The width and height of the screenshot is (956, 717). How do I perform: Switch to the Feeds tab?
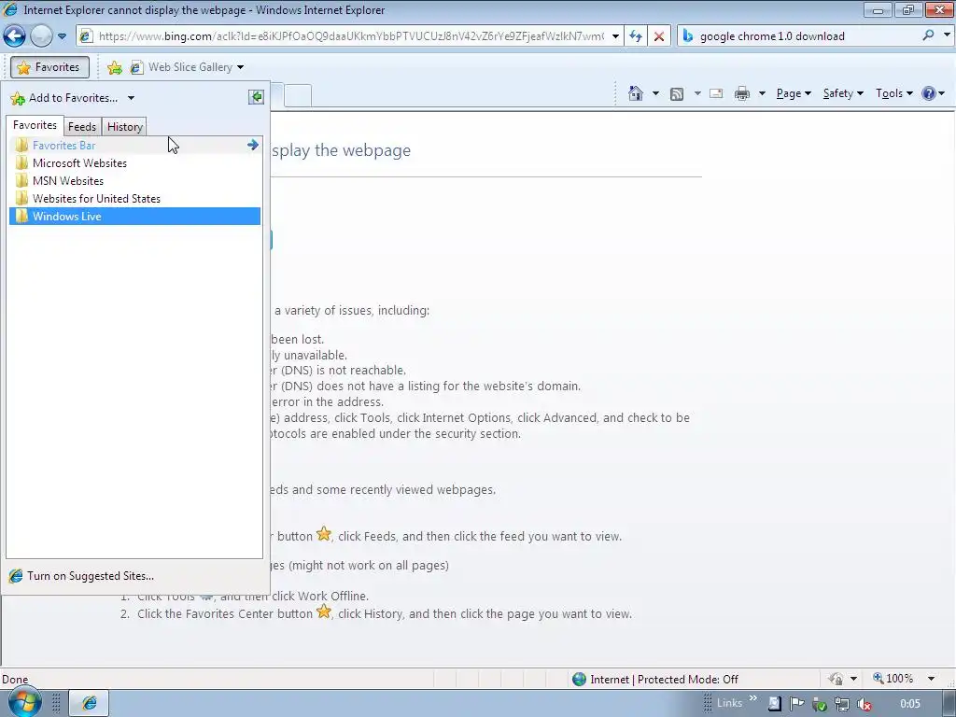point(82,127)
